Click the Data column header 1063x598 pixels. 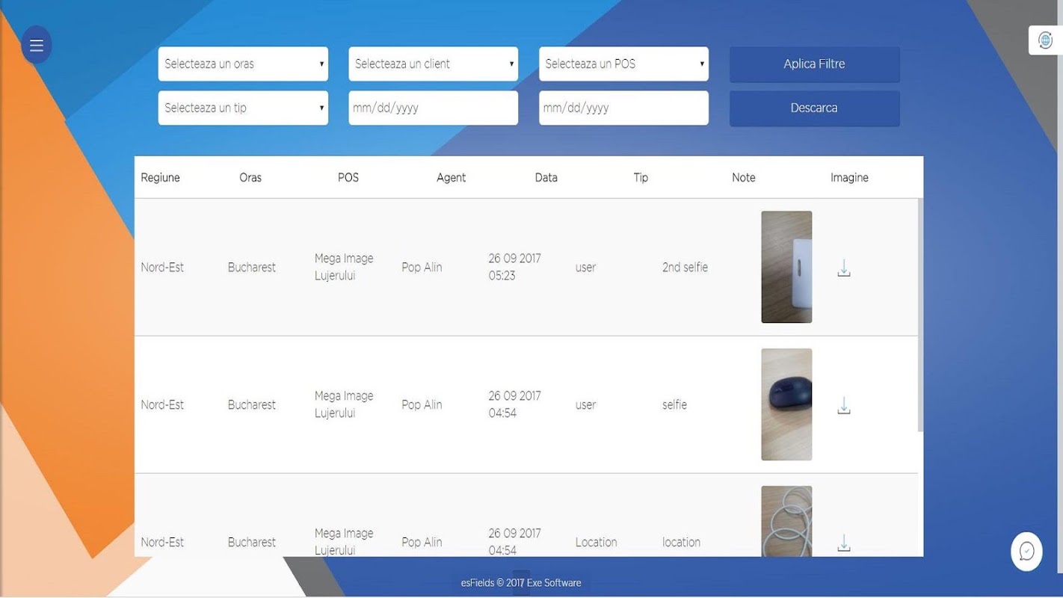tap(546, 178)
